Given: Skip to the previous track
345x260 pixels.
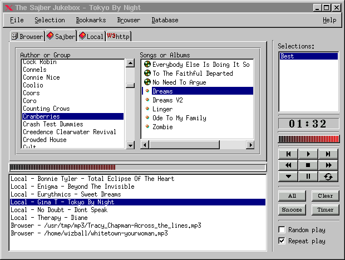Looking at the screenshot, I should (x=288, y=154).
